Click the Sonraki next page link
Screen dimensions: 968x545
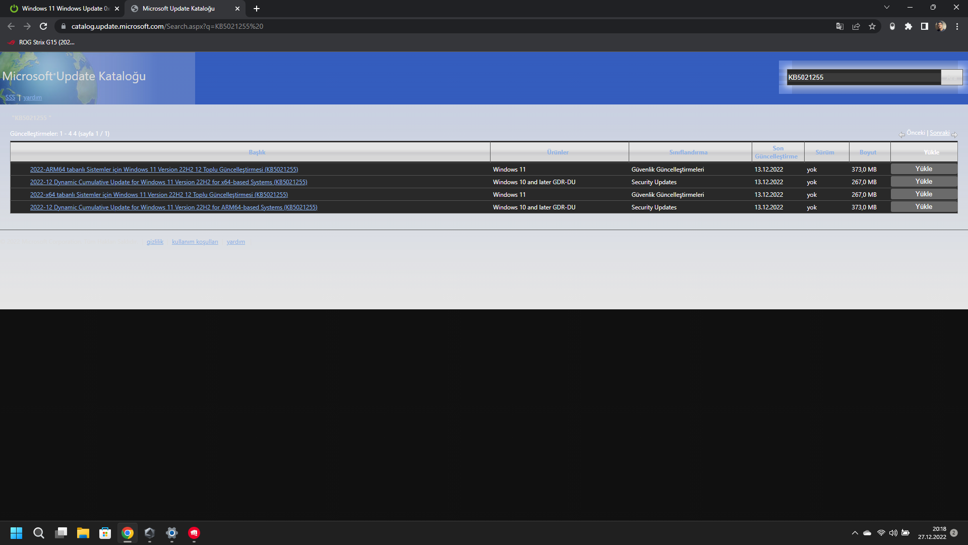[939, 133]
